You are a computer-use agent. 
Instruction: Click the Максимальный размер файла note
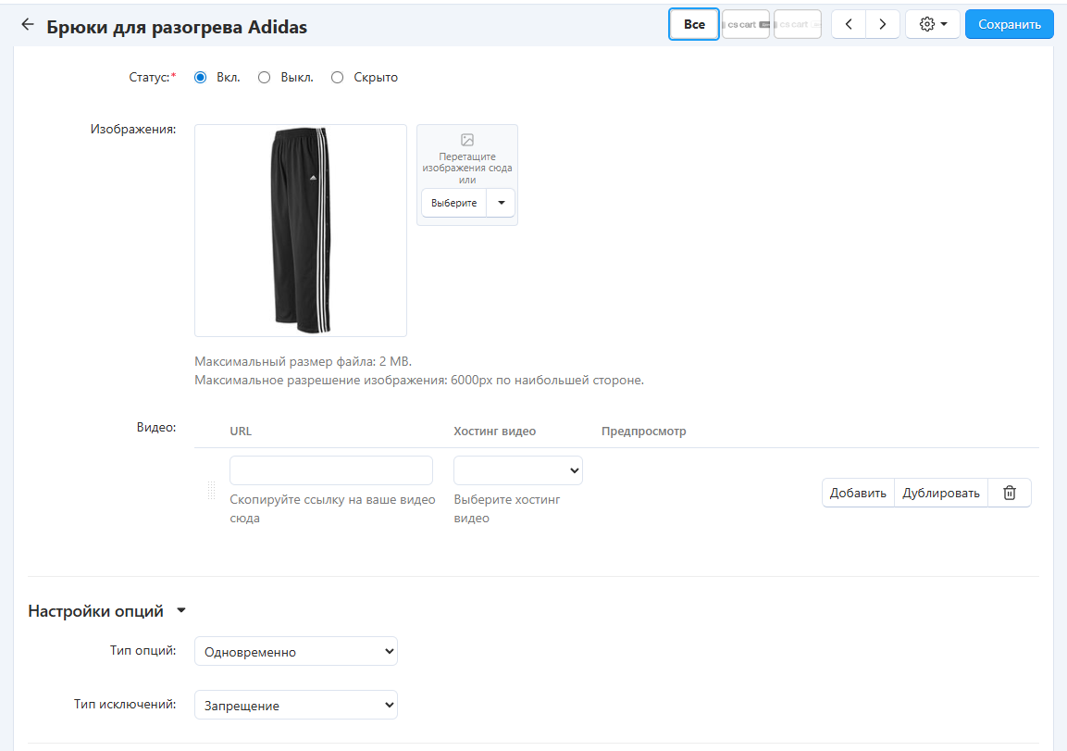pyautogui.click(x=303, y=361)
